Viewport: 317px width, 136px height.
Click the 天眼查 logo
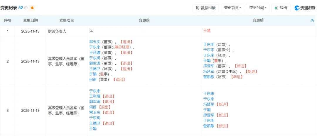pos(305,8)
